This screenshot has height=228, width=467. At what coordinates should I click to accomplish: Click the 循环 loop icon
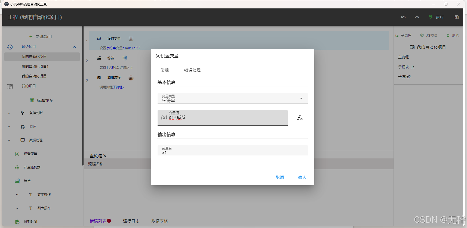coord(23,127)
